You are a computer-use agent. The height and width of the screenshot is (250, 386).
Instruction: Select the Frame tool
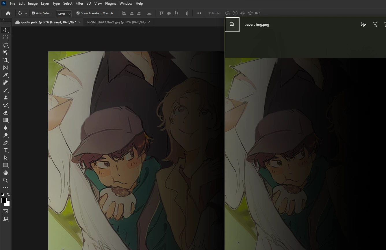click(x=5, y=68)
